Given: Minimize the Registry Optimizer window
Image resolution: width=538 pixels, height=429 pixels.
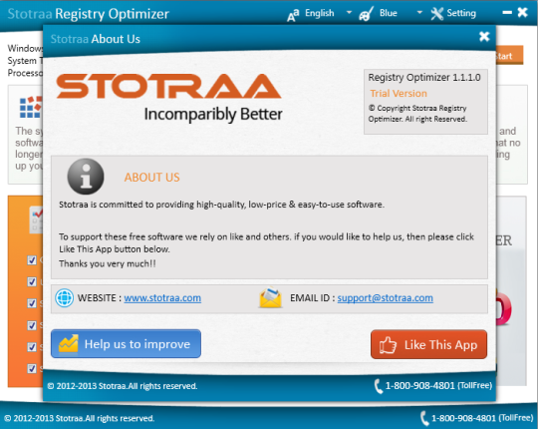Looking at the screenshot, I should 507,13.
